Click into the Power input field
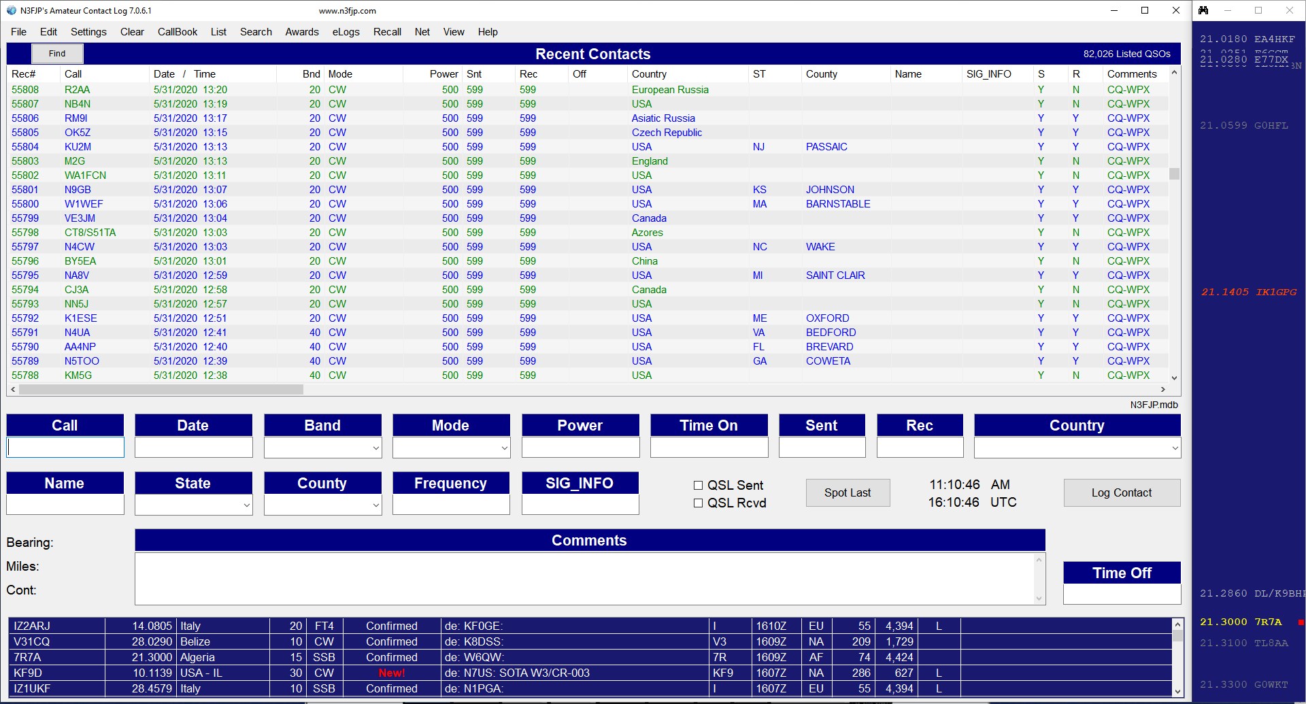The image size is (1306, 704). pyautogui.click(x=581, y=447)
